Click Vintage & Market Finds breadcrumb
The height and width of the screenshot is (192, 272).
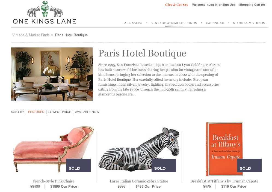click(31, 35)
